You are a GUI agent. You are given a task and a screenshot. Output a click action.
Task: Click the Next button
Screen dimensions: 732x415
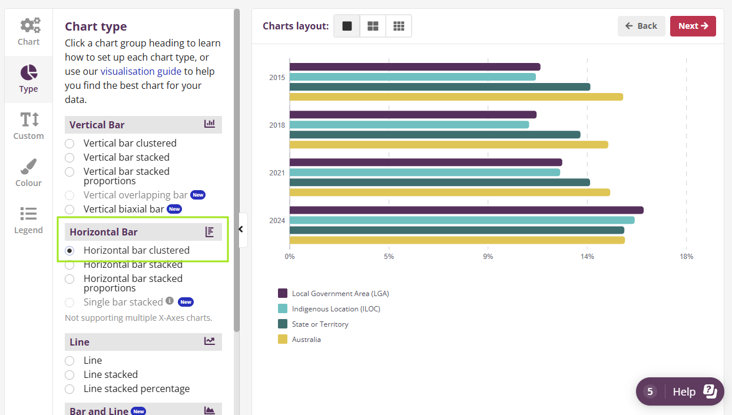(x=693, y=26)
